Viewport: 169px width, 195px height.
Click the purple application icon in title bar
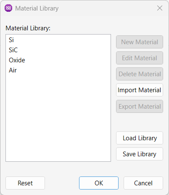click(x=8, y=8)
